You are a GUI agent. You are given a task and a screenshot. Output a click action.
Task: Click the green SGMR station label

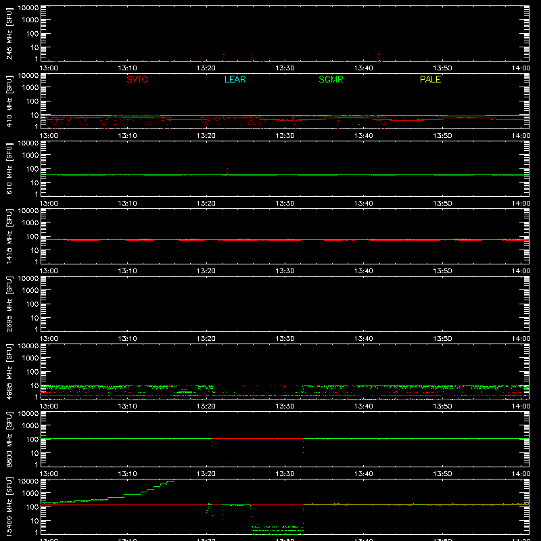[x=331, y=79]
